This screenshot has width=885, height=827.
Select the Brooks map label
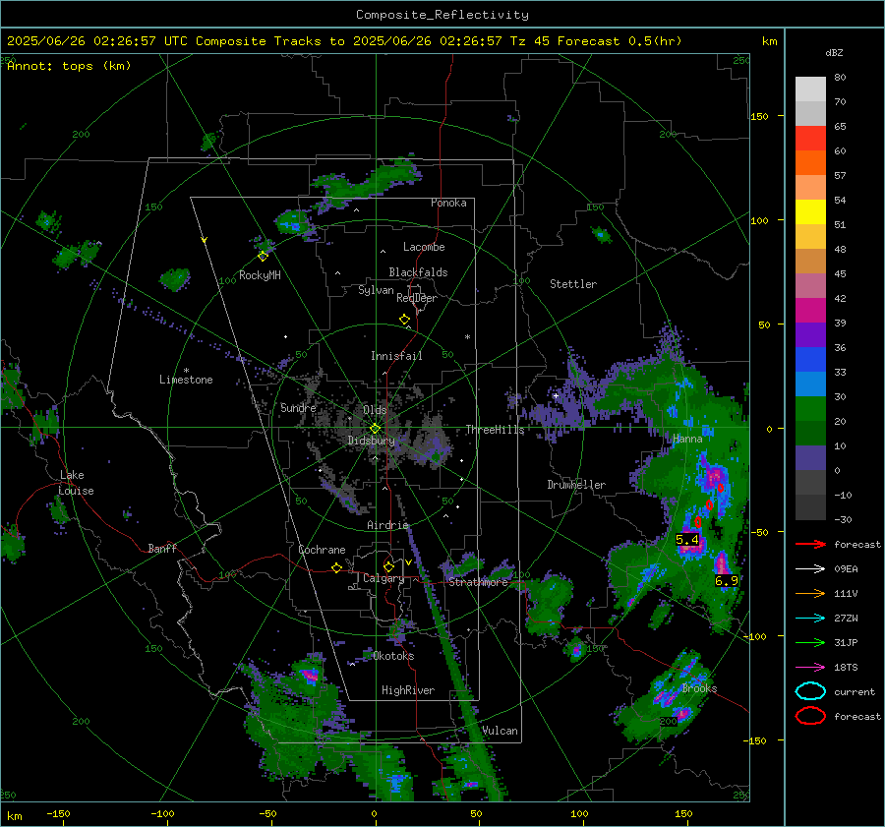699,688
